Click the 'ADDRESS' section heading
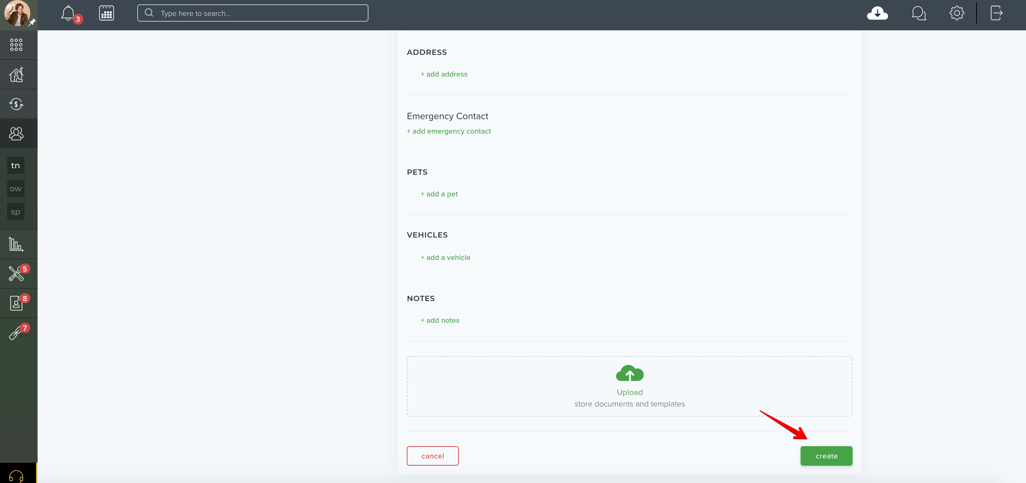This screenshot has width=1026, height=483. [x=427, y=52]
